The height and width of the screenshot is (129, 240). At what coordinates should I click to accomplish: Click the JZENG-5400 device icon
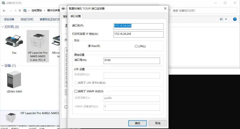[14, 79]
